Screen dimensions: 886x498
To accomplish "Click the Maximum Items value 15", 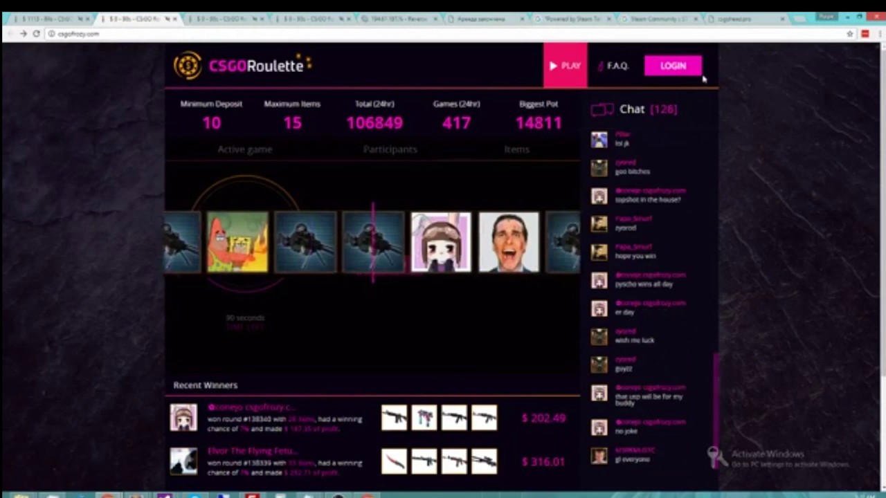I will click(292, 123).
